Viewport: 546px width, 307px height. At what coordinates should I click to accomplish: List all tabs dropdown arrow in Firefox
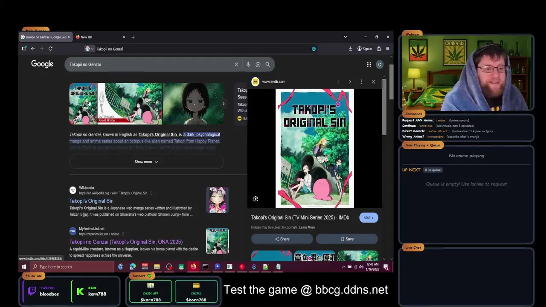click(x=345, y=37)
